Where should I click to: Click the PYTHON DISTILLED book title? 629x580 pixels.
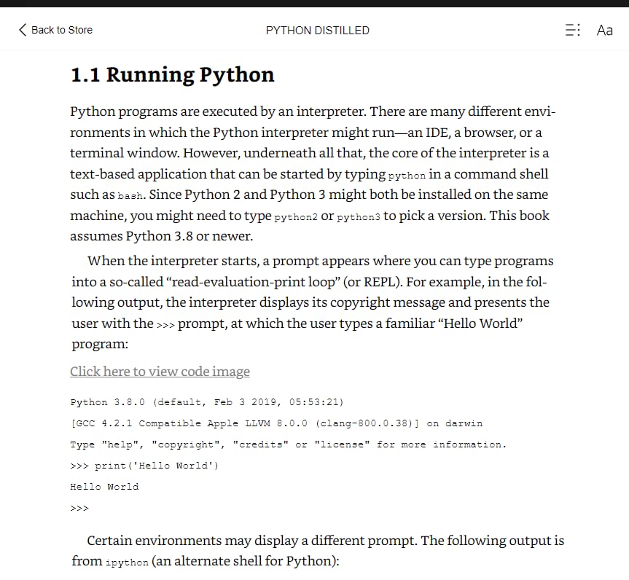317,31
